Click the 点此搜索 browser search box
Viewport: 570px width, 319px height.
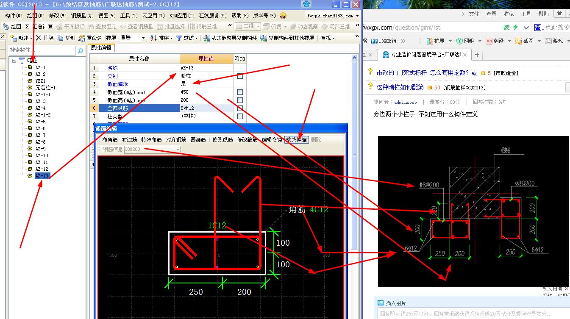click(x=557, y=27)
